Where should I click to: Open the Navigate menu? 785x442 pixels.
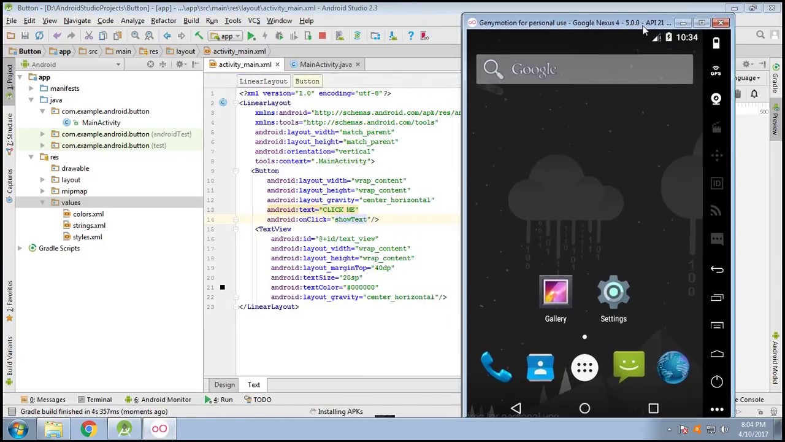coord(77,21)
